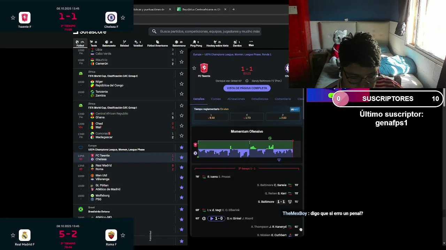Favorite the Tanzania vs Zambia match
446x250 pixels.
[182, 94]
